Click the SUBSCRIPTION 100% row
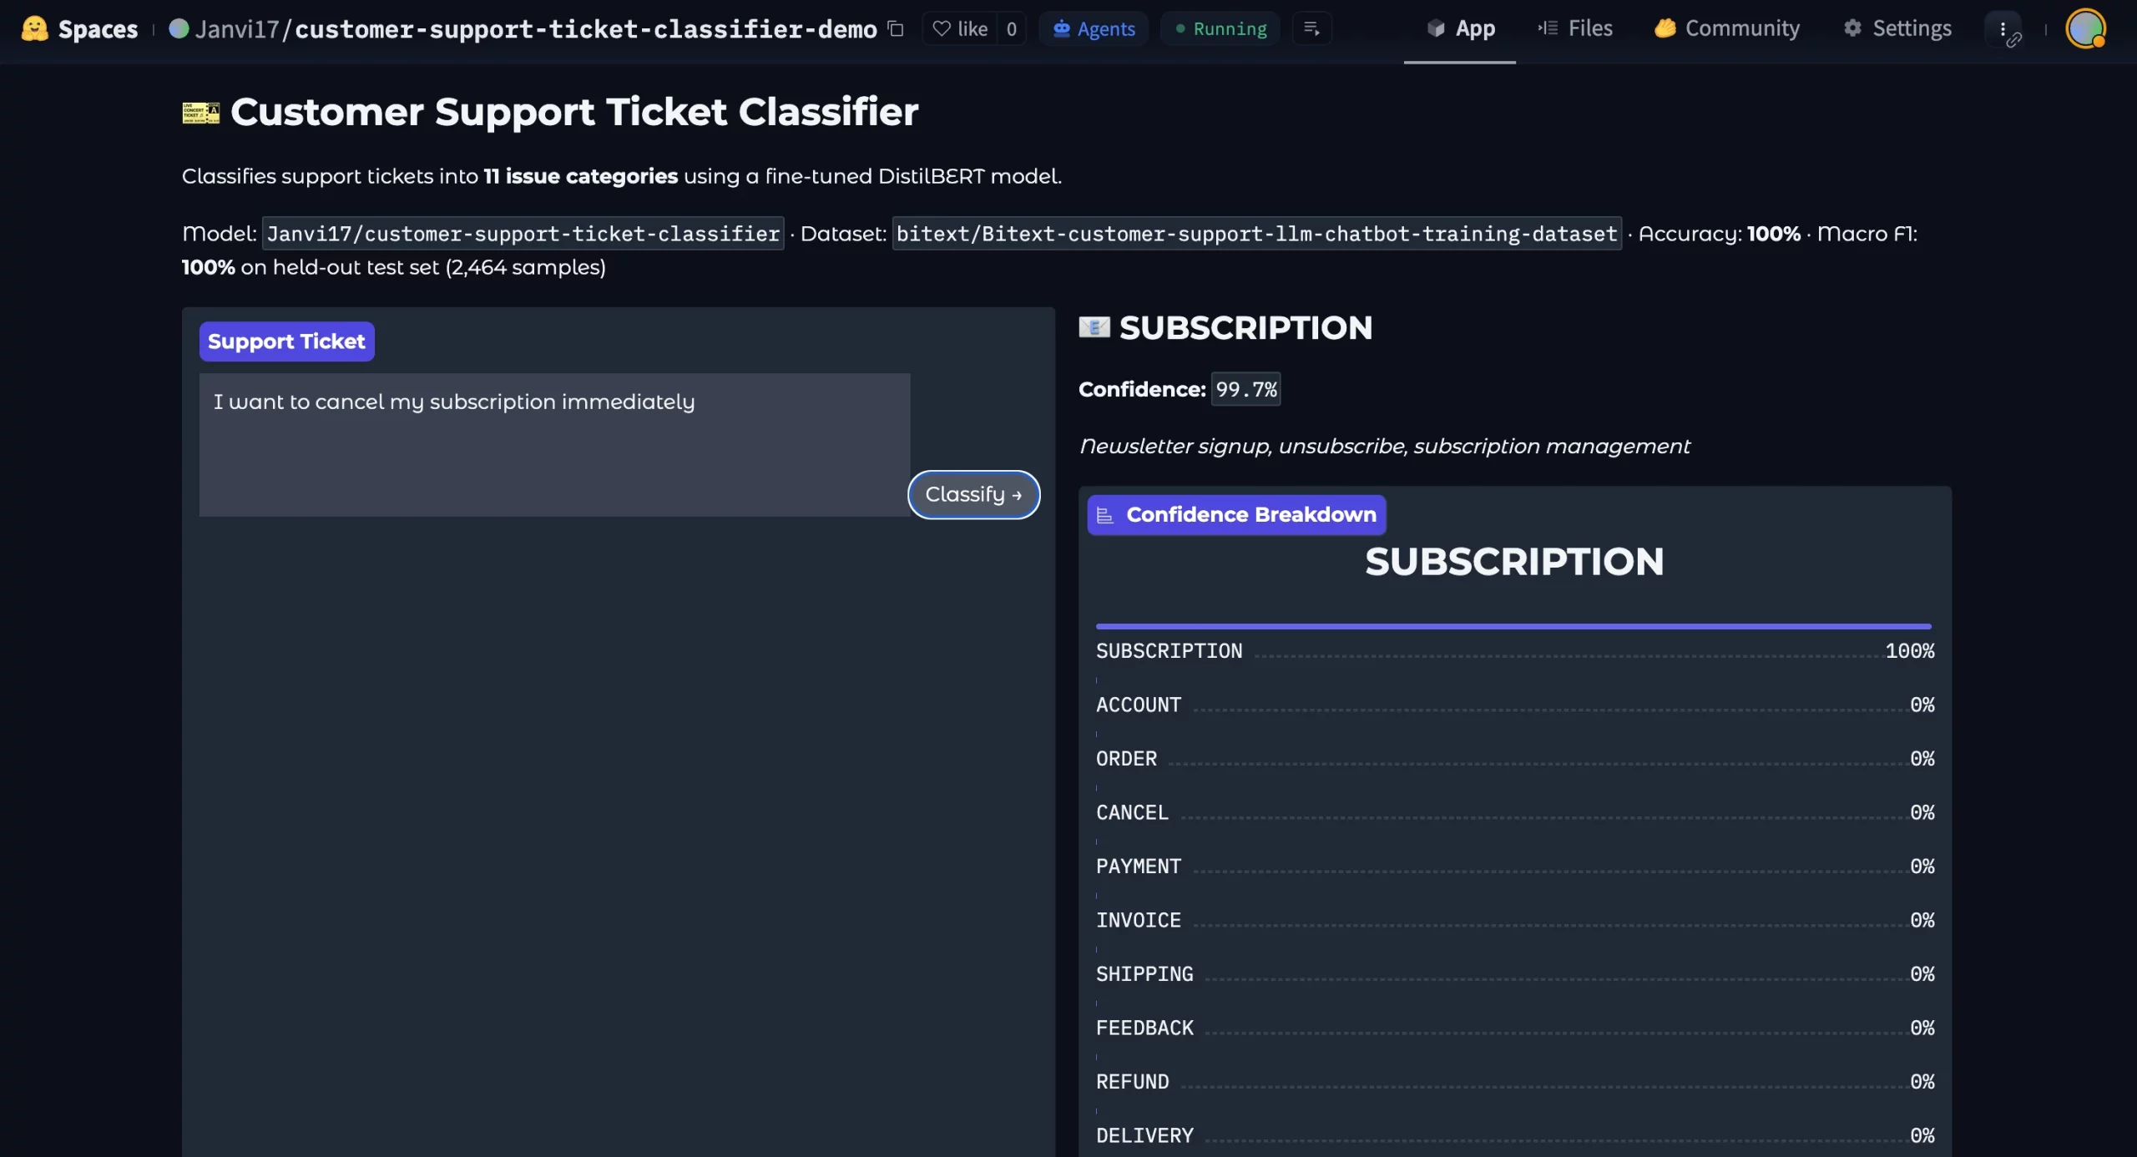Screen dimensions: 2137x1157 (1515, 651)
